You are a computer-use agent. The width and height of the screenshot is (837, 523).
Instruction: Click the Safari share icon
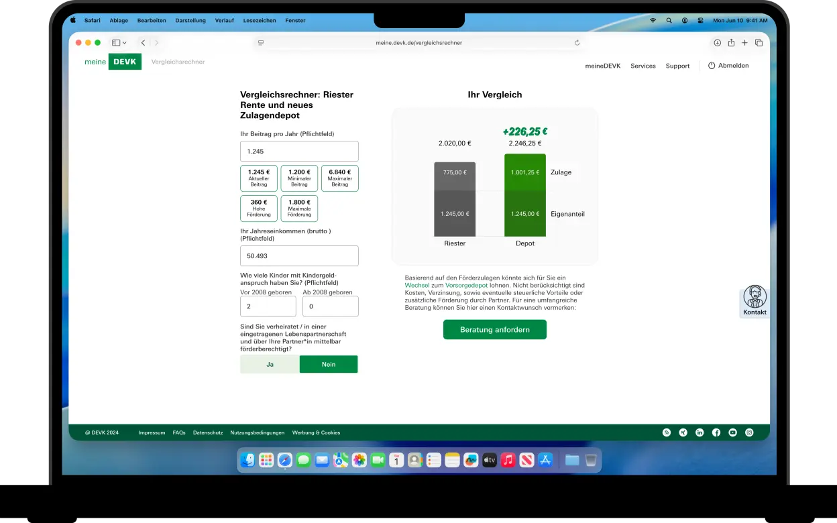[731, 42]
